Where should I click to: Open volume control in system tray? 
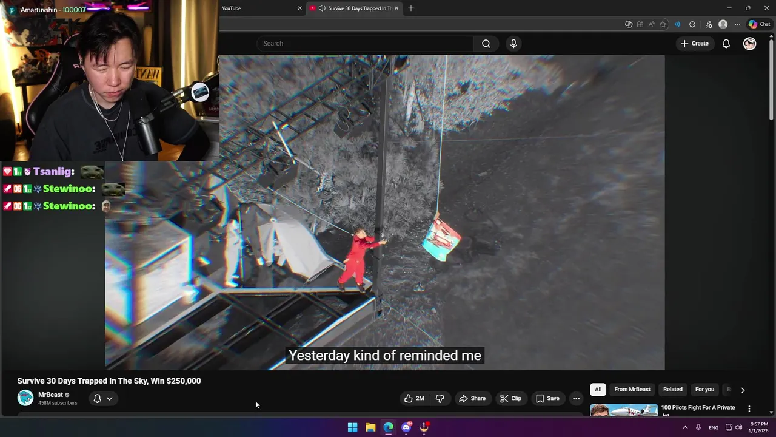click(738, 427)
